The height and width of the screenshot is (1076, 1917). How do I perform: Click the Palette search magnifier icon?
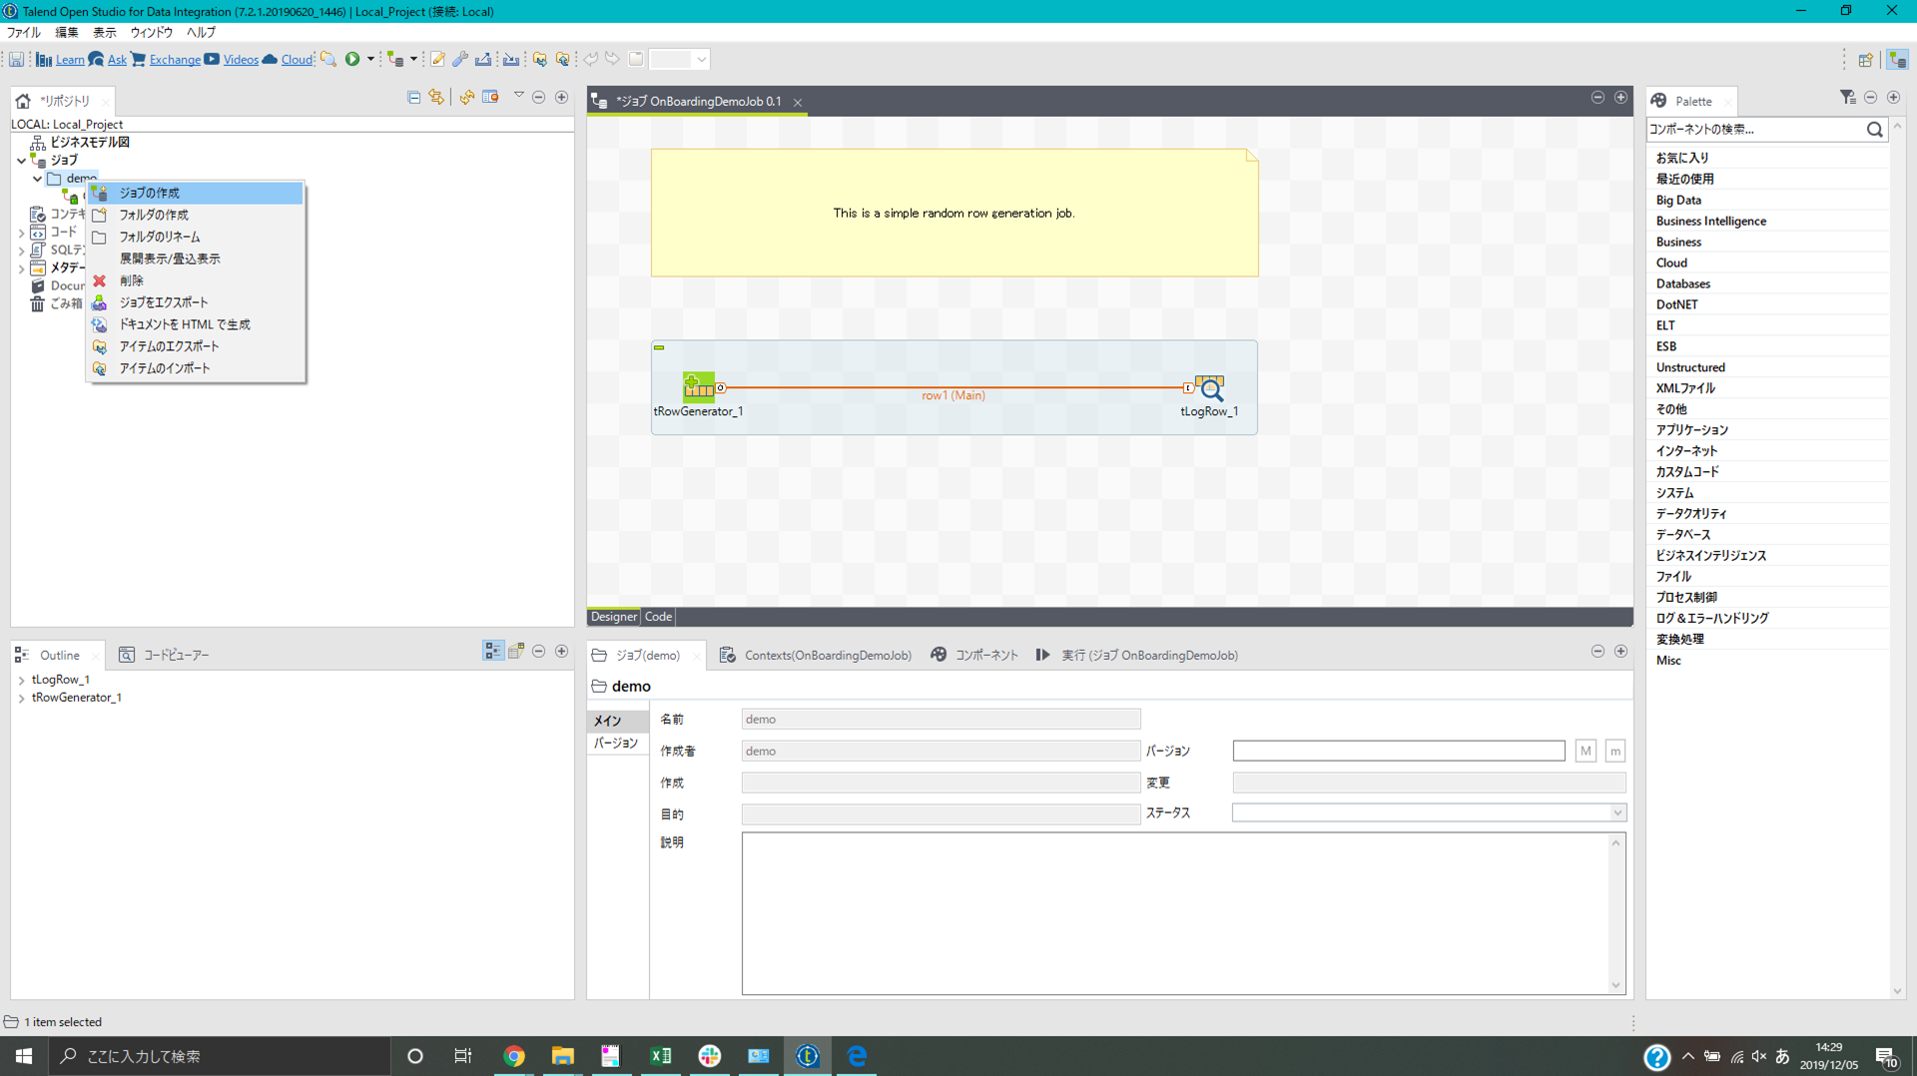[x=1874, y=130]
